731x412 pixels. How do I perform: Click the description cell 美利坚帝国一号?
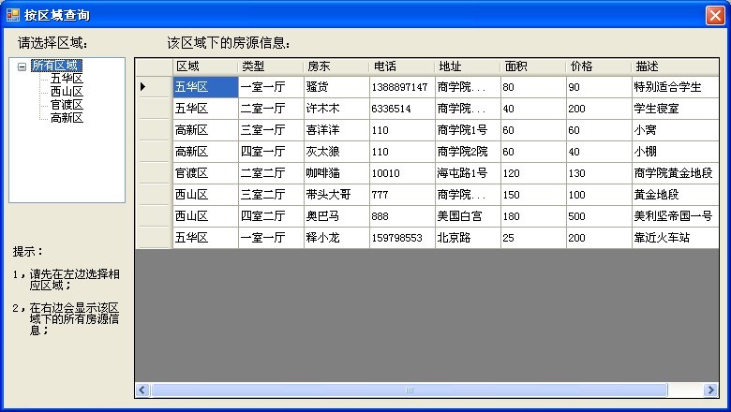tap(676, 216)
